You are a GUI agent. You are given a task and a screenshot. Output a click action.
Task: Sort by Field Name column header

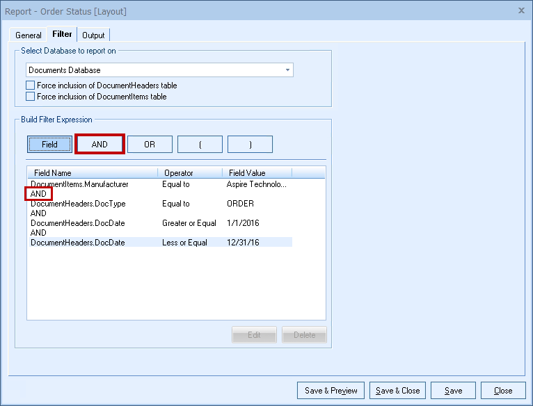click(92, 172)
